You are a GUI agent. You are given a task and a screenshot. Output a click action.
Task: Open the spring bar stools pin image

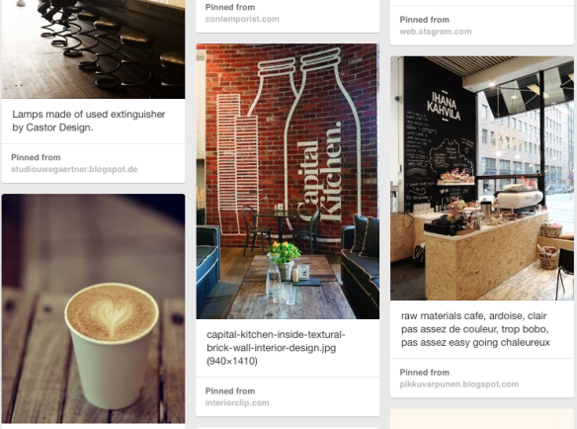[93, 49]
